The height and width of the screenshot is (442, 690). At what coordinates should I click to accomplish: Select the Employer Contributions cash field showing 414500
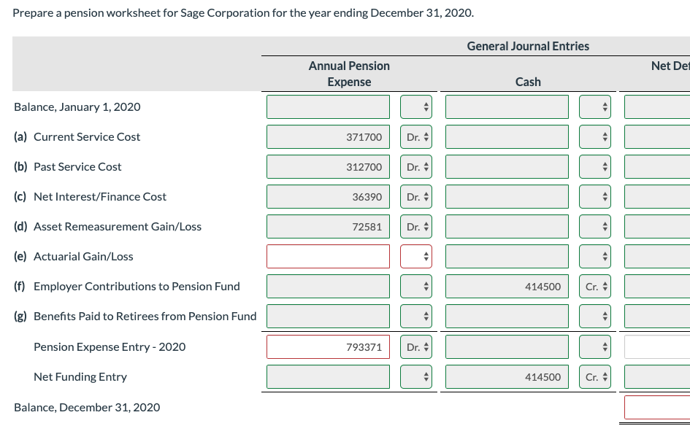[x=506, y=286]
